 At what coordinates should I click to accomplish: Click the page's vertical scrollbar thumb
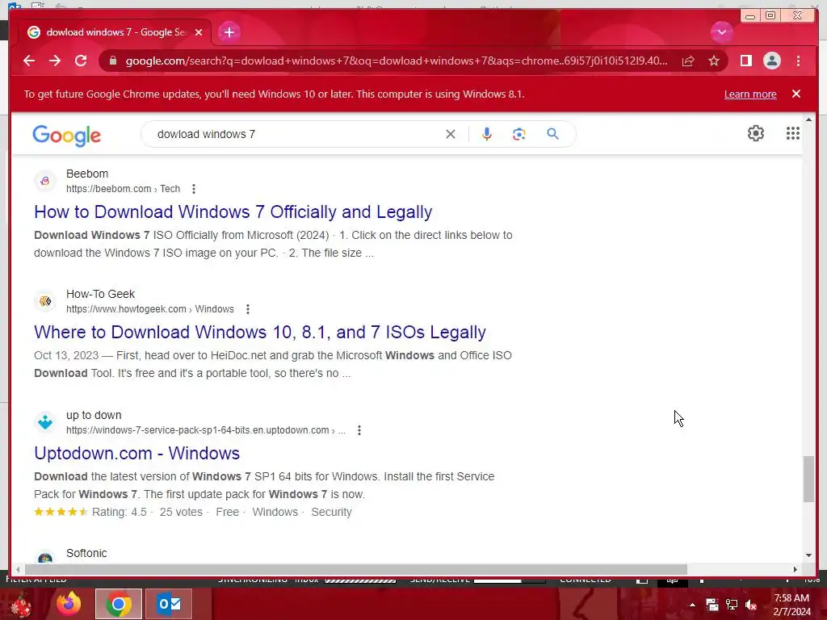coord(808,479)
